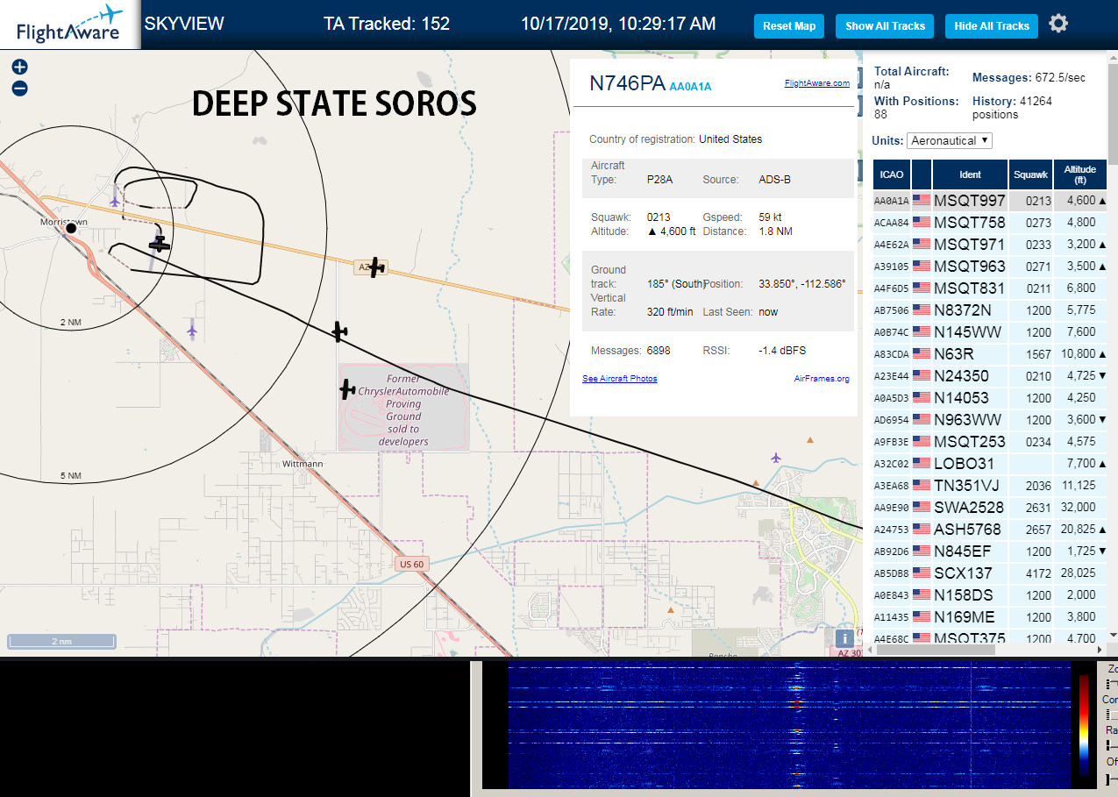Click the US flag in SWA2528 row
1118x797 pixels.
click(922, 508)
